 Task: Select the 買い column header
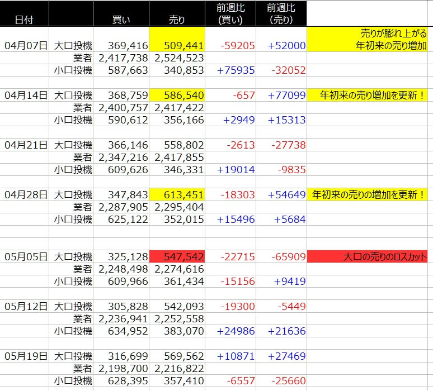121,13
